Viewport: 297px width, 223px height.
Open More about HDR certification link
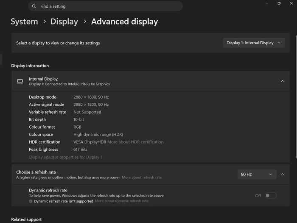point(135,142)
